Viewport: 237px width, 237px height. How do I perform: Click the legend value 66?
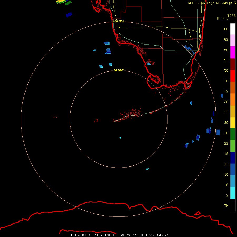click(226, 29)
